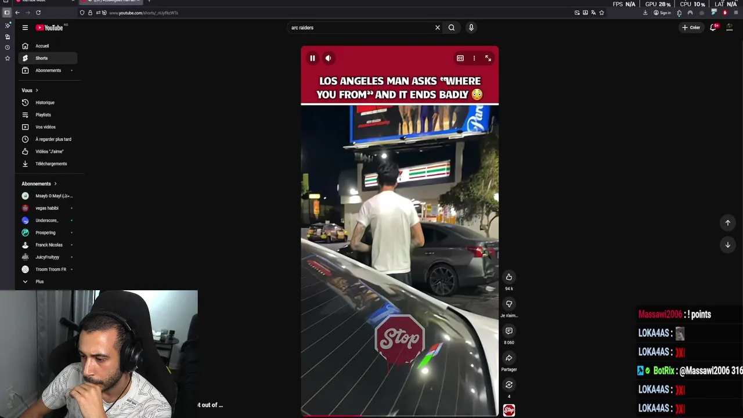The height and width of the screenshot is (418, 743).
Task: Select Shorts in the sidebar
Action: (47, 58)
